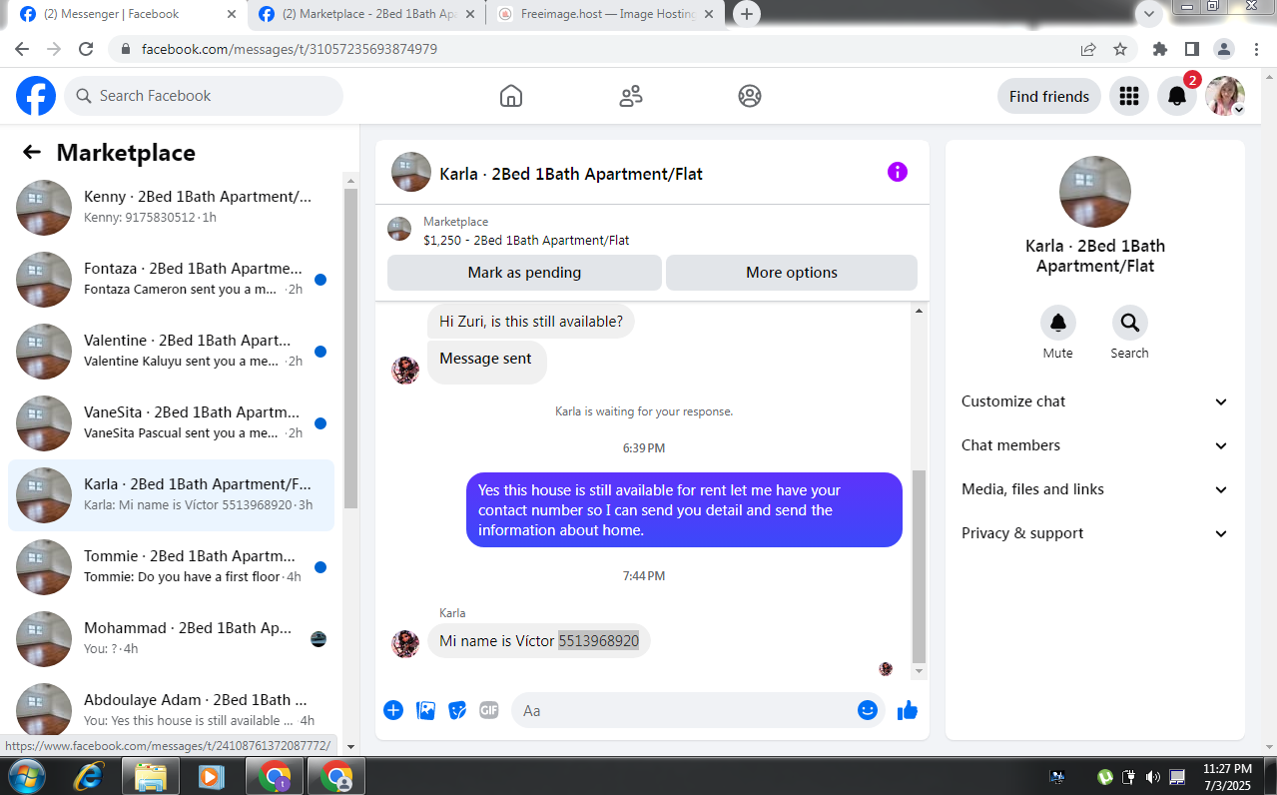1277x795 pixels.
Task: Open the Groups icon in top navigation
Action: pos(750,96)
